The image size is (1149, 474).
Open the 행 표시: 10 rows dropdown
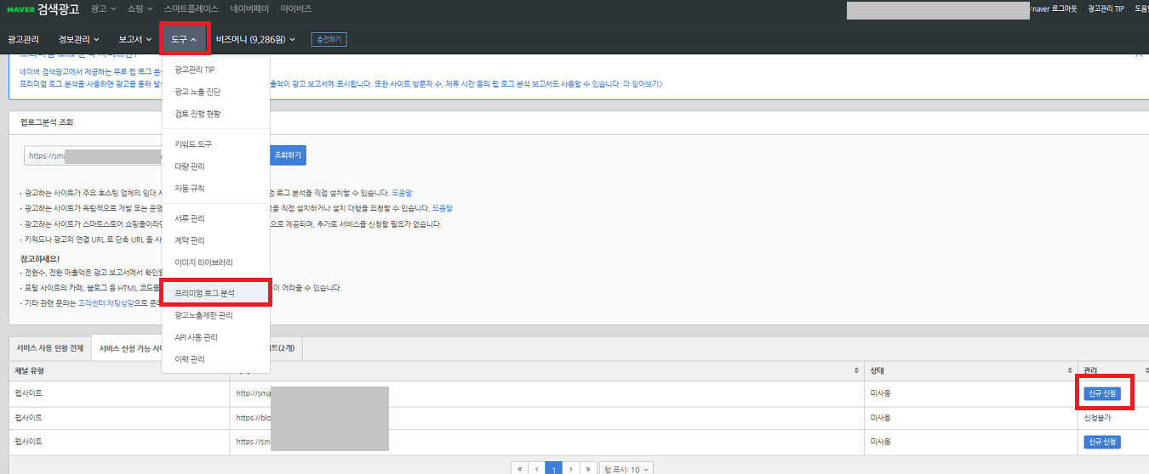(x=626, y=469)
